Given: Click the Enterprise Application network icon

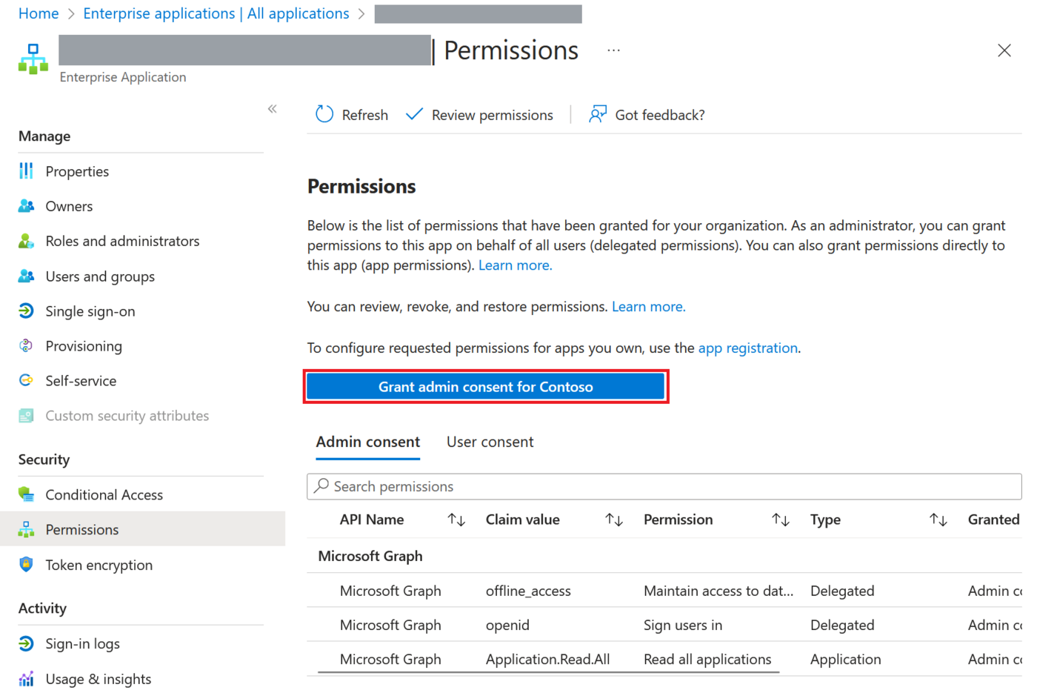Looking at the screenshot, I should pyautogui.click(x=33, y=59).
